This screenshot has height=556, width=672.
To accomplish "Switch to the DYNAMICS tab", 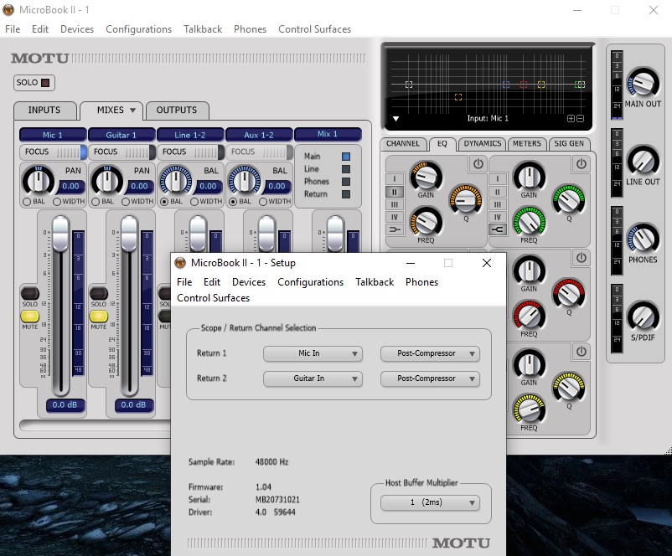I will pyautogui.click(x=482, y=144).
